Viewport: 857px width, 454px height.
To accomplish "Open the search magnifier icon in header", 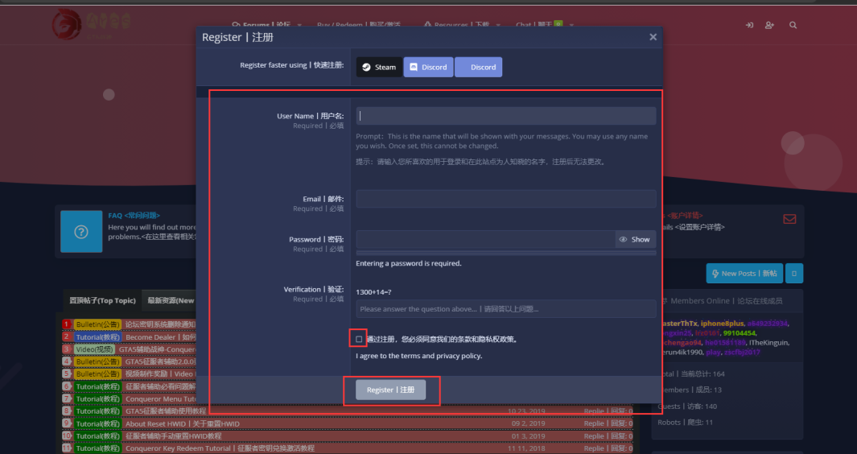I will click(793, 25).
